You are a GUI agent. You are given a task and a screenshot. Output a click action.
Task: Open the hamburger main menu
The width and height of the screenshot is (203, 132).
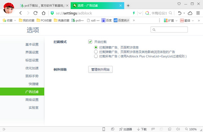pos(198,13)
